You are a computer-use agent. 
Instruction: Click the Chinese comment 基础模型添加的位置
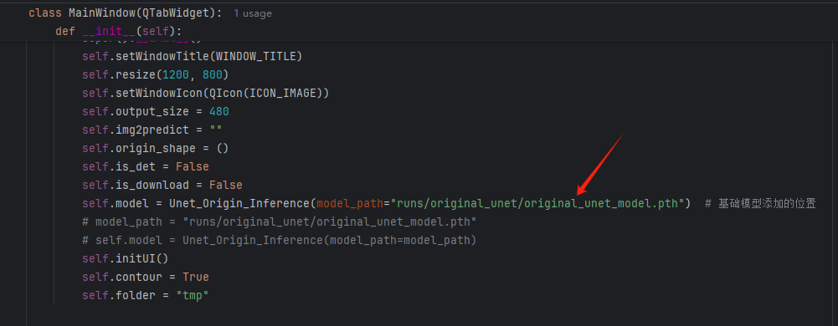tap(767, 203)
